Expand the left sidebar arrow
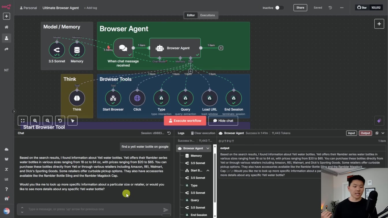The width and height of the screenshot is (388, 218). coord(14,111)
